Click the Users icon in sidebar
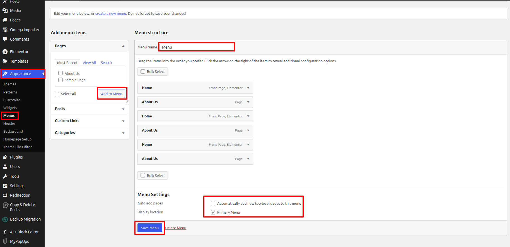The width and height of the screenshot is (510, 247). 5,167
